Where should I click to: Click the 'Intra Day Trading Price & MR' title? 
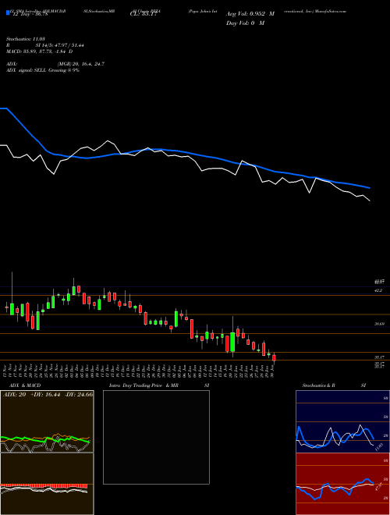click(x=144, y=385)
